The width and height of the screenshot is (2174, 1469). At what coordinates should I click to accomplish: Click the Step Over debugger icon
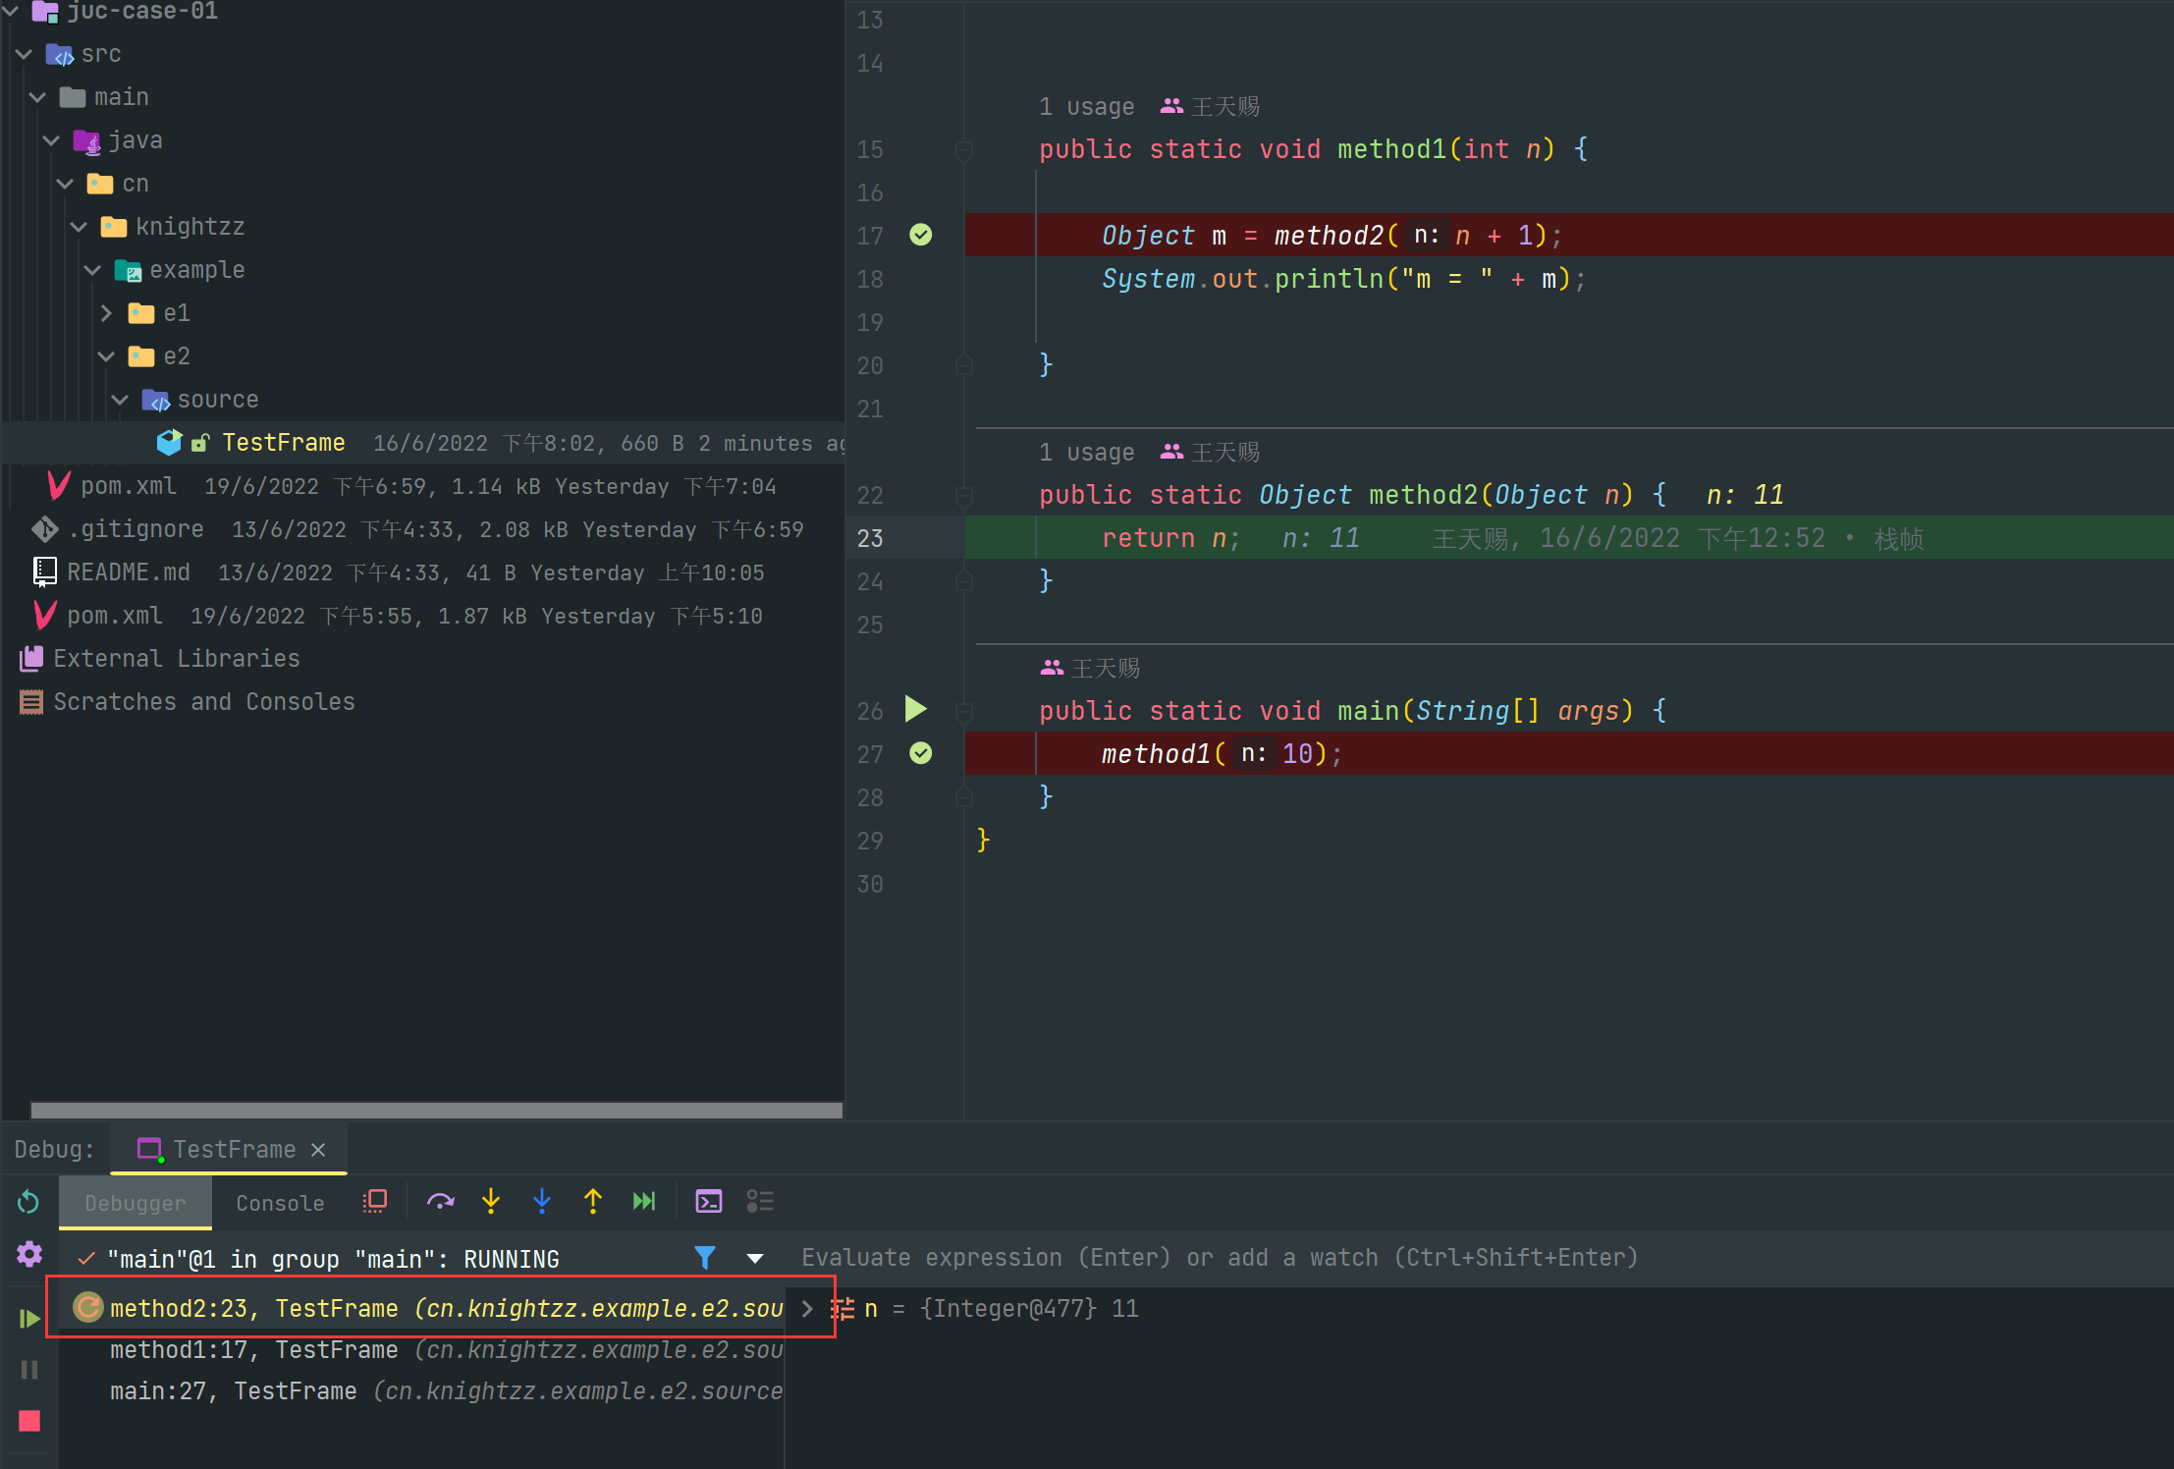[440, 1201]
